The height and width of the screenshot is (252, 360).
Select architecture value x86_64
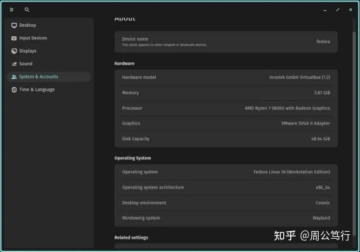(323, 187)
